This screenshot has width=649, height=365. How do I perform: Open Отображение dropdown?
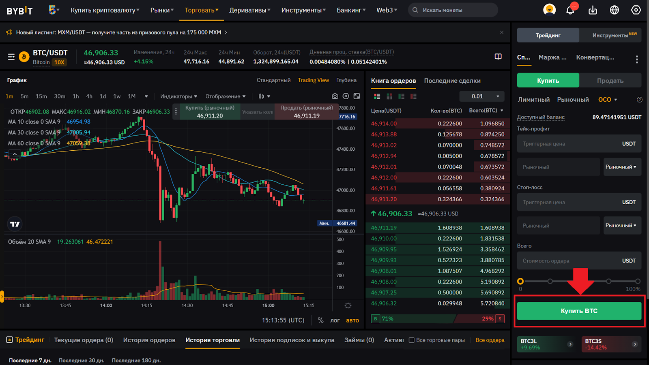pos(226,96)
